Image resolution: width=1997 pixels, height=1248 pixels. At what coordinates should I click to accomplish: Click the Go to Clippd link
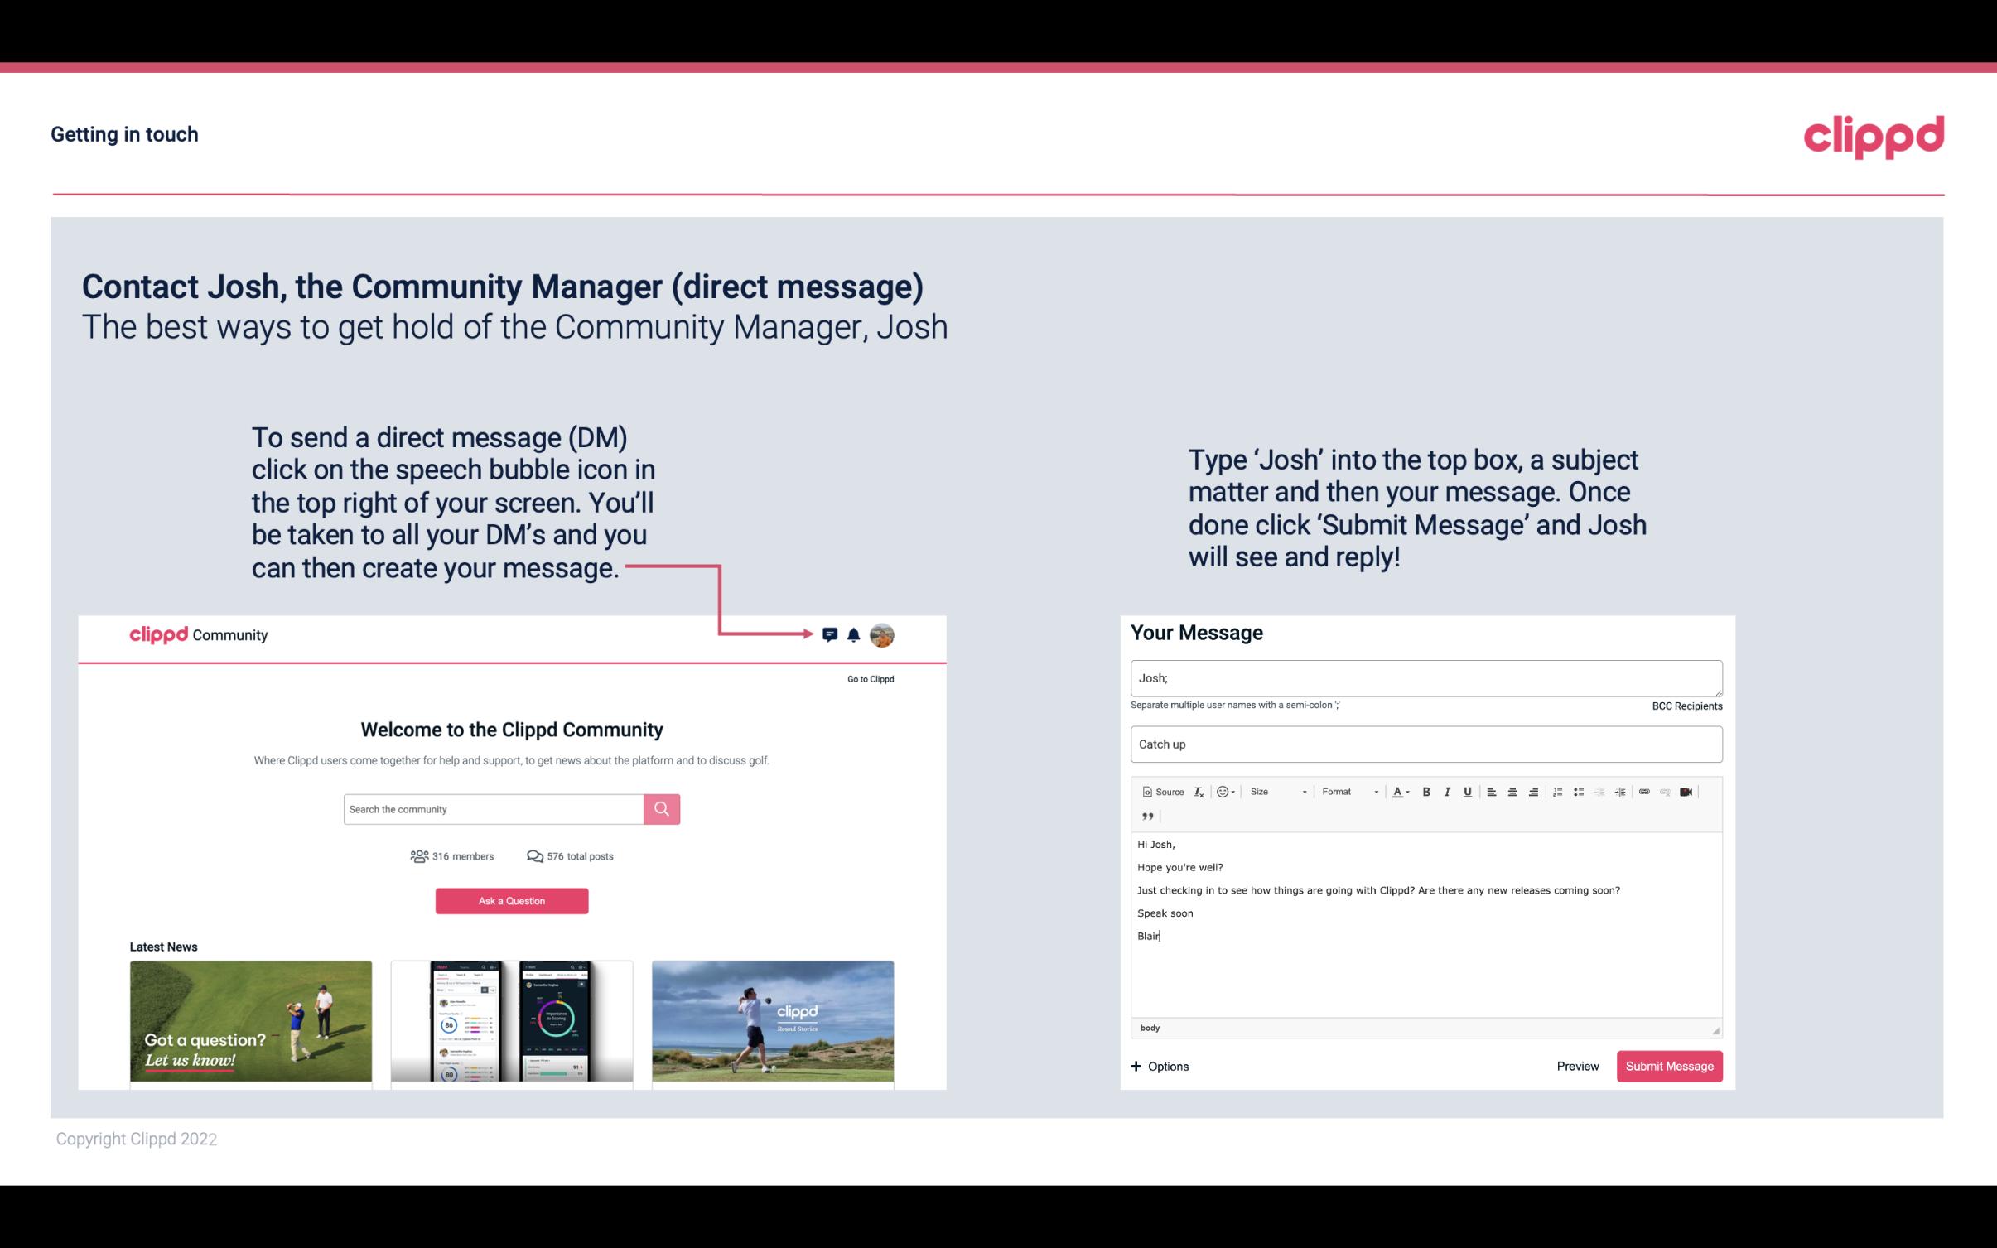868,677
